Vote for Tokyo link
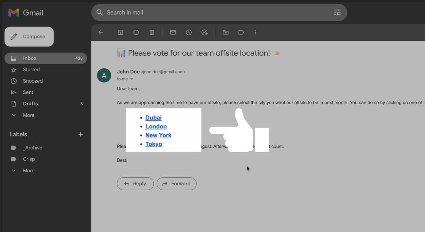 pyautogui.click(x=154, y=144)
